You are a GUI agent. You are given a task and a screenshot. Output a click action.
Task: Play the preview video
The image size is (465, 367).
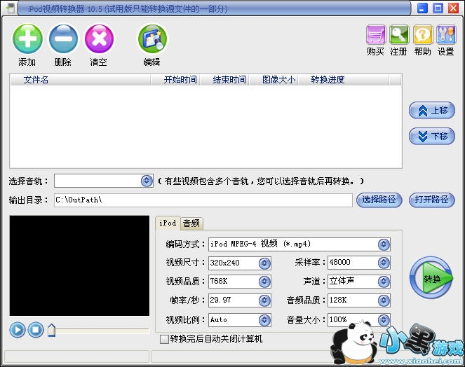click(18, 329)
